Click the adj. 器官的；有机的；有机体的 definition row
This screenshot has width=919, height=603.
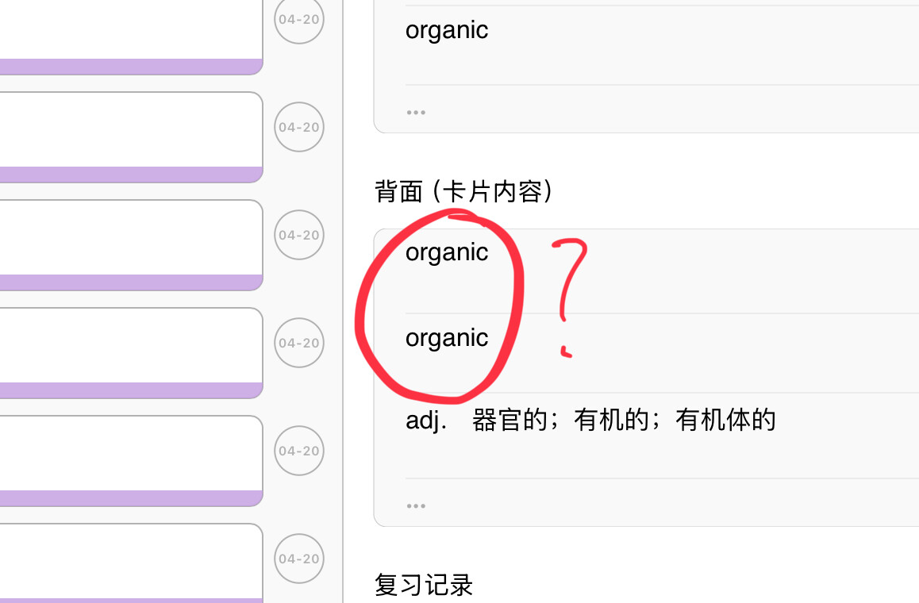pos(662,436)
